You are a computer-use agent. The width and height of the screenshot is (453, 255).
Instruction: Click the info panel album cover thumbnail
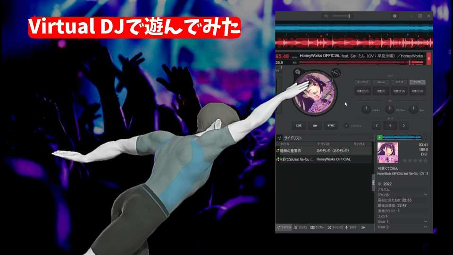coord(388,153)
